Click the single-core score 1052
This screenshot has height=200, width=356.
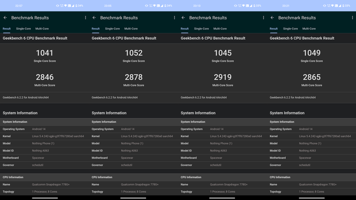coord(134,53)
